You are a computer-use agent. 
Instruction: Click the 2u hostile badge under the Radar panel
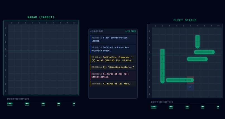pyautogui.click(x=74, y=104)
